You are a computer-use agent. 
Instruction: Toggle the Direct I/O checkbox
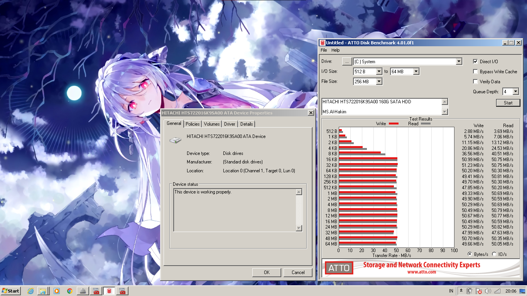[x=476, y=61]
